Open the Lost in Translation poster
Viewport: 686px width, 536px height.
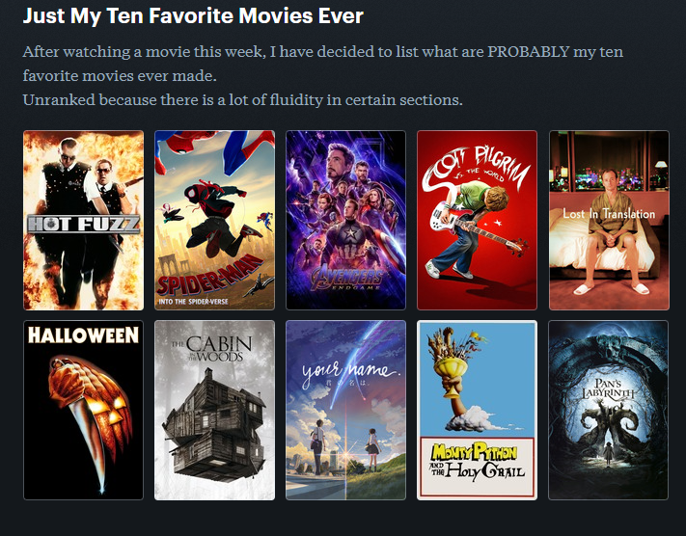pyautogui.click(x=609, y=221)
